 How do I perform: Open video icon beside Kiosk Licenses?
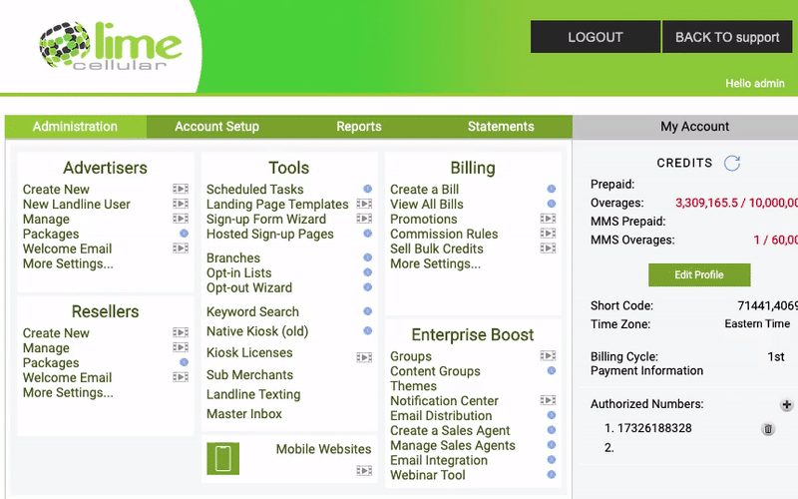pos(364,357)
